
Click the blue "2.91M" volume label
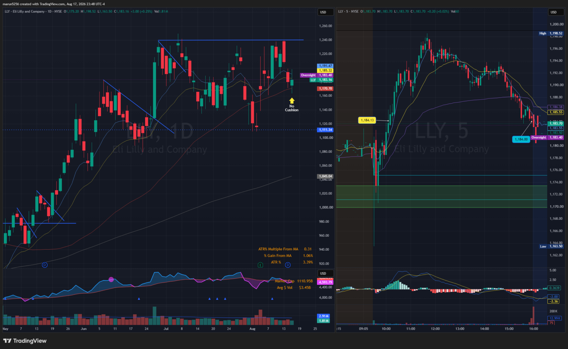(x=324, y=316)
